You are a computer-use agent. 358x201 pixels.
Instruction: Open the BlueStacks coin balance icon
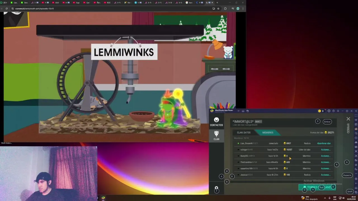click(319, 111)
